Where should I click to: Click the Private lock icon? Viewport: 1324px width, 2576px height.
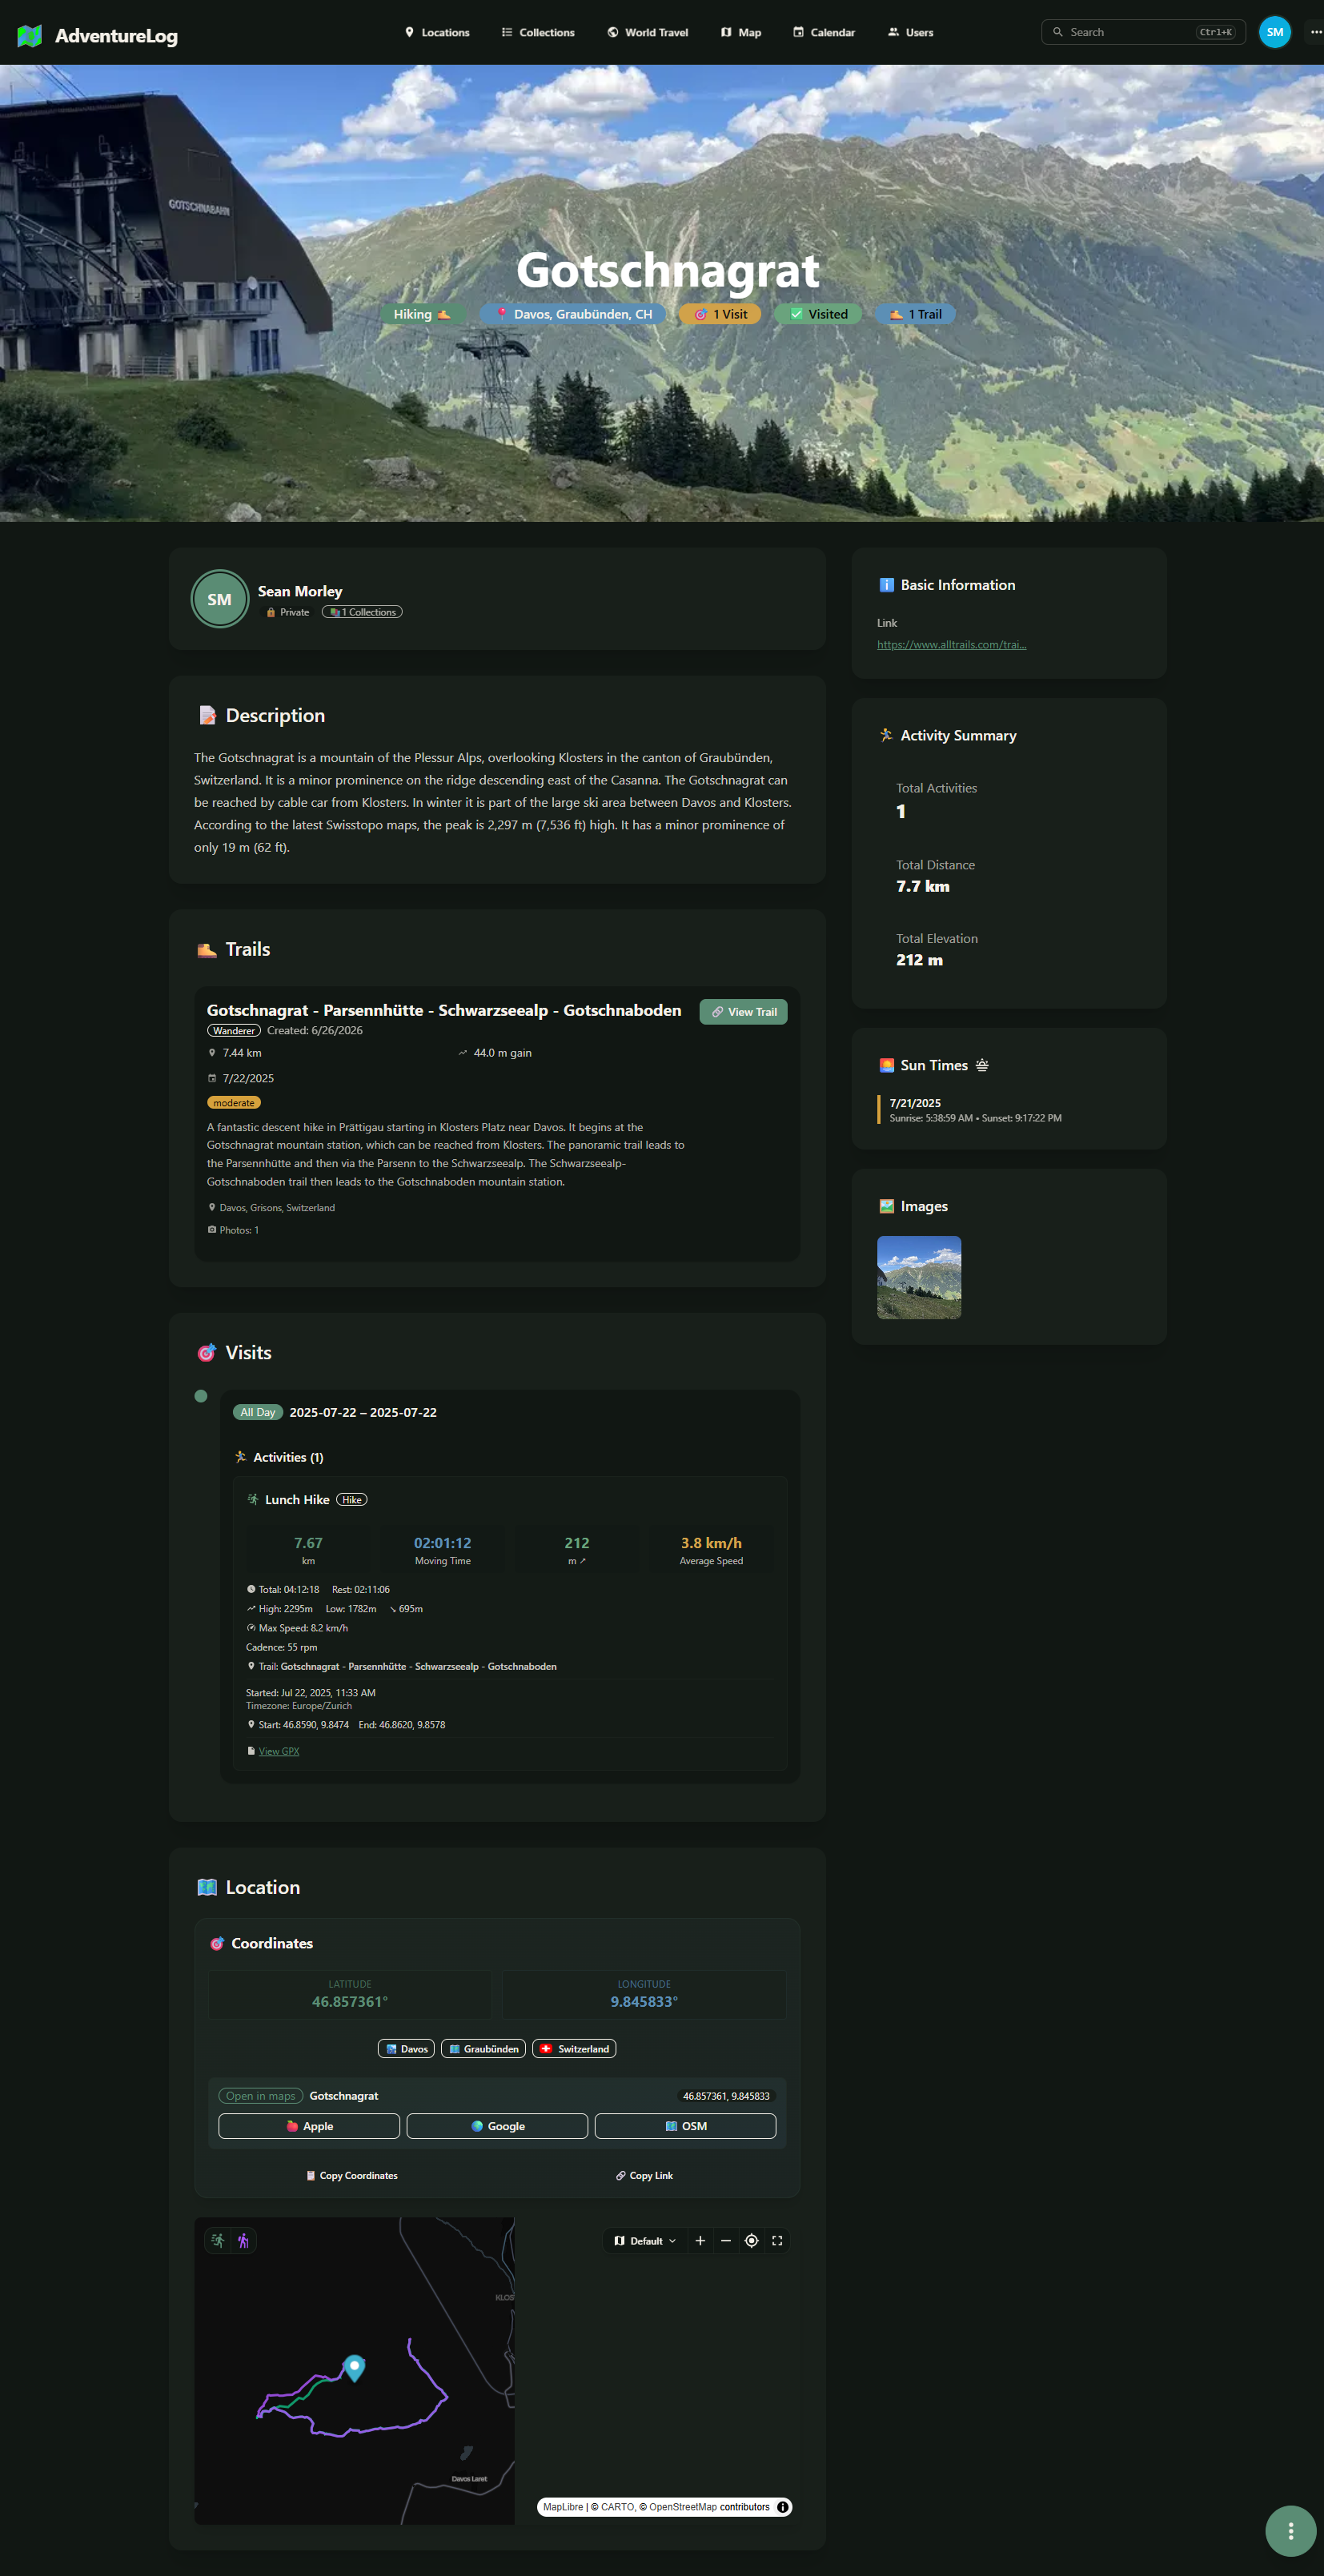270,612
